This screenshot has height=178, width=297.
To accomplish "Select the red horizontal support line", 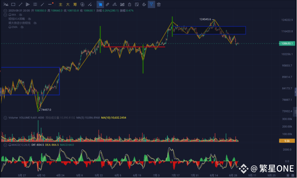I will coord(134,47).
